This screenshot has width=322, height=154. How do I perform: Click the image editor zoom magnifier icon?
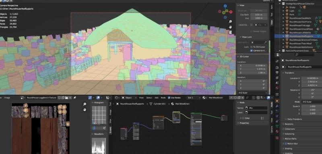point(85,104)
